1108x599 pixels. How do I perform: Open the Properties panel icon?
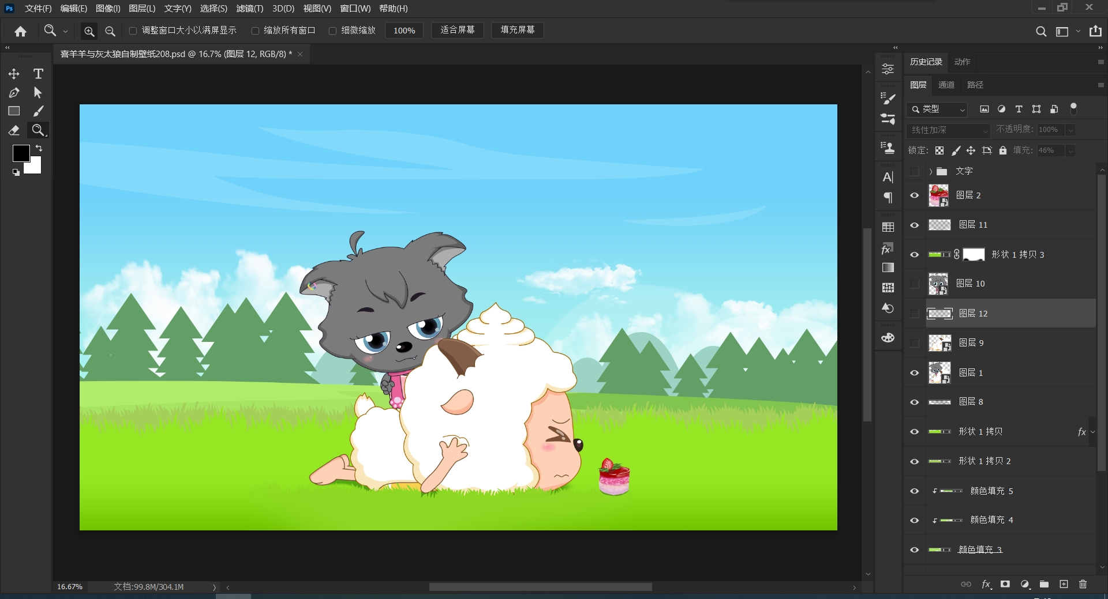click(888, 69)
